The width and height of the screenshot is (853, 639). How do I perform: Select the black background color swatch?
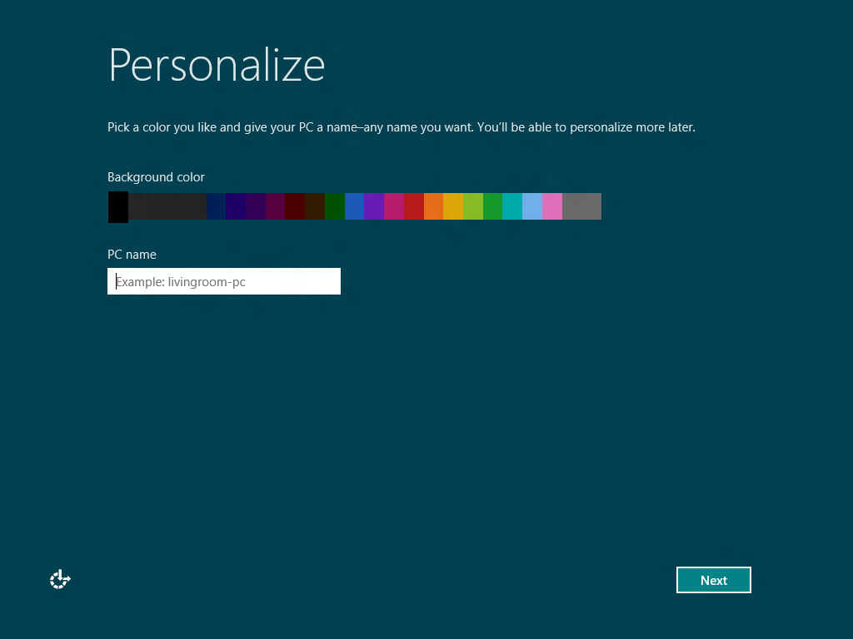click(117, 206)
